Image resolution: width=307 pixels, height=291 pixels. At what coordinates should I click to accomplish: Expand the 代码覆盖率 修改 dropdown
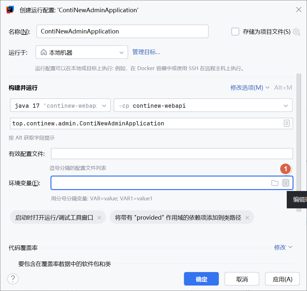[x=283, y=247]
